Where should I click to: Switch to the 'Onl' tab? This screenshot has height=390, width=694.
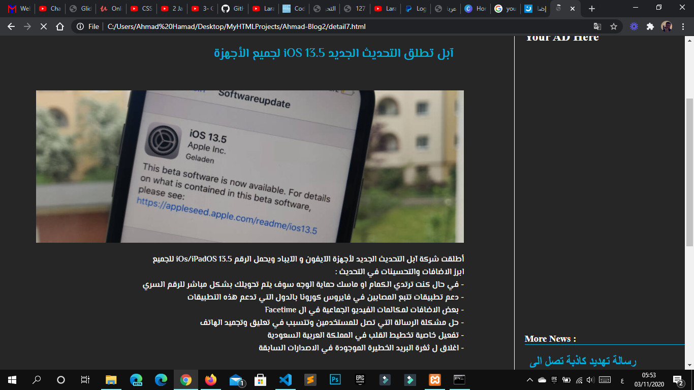click(x=111, y=9)
